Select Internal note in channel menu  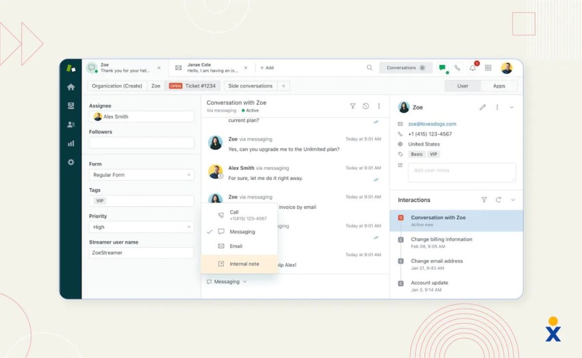(x=240, y=264)
